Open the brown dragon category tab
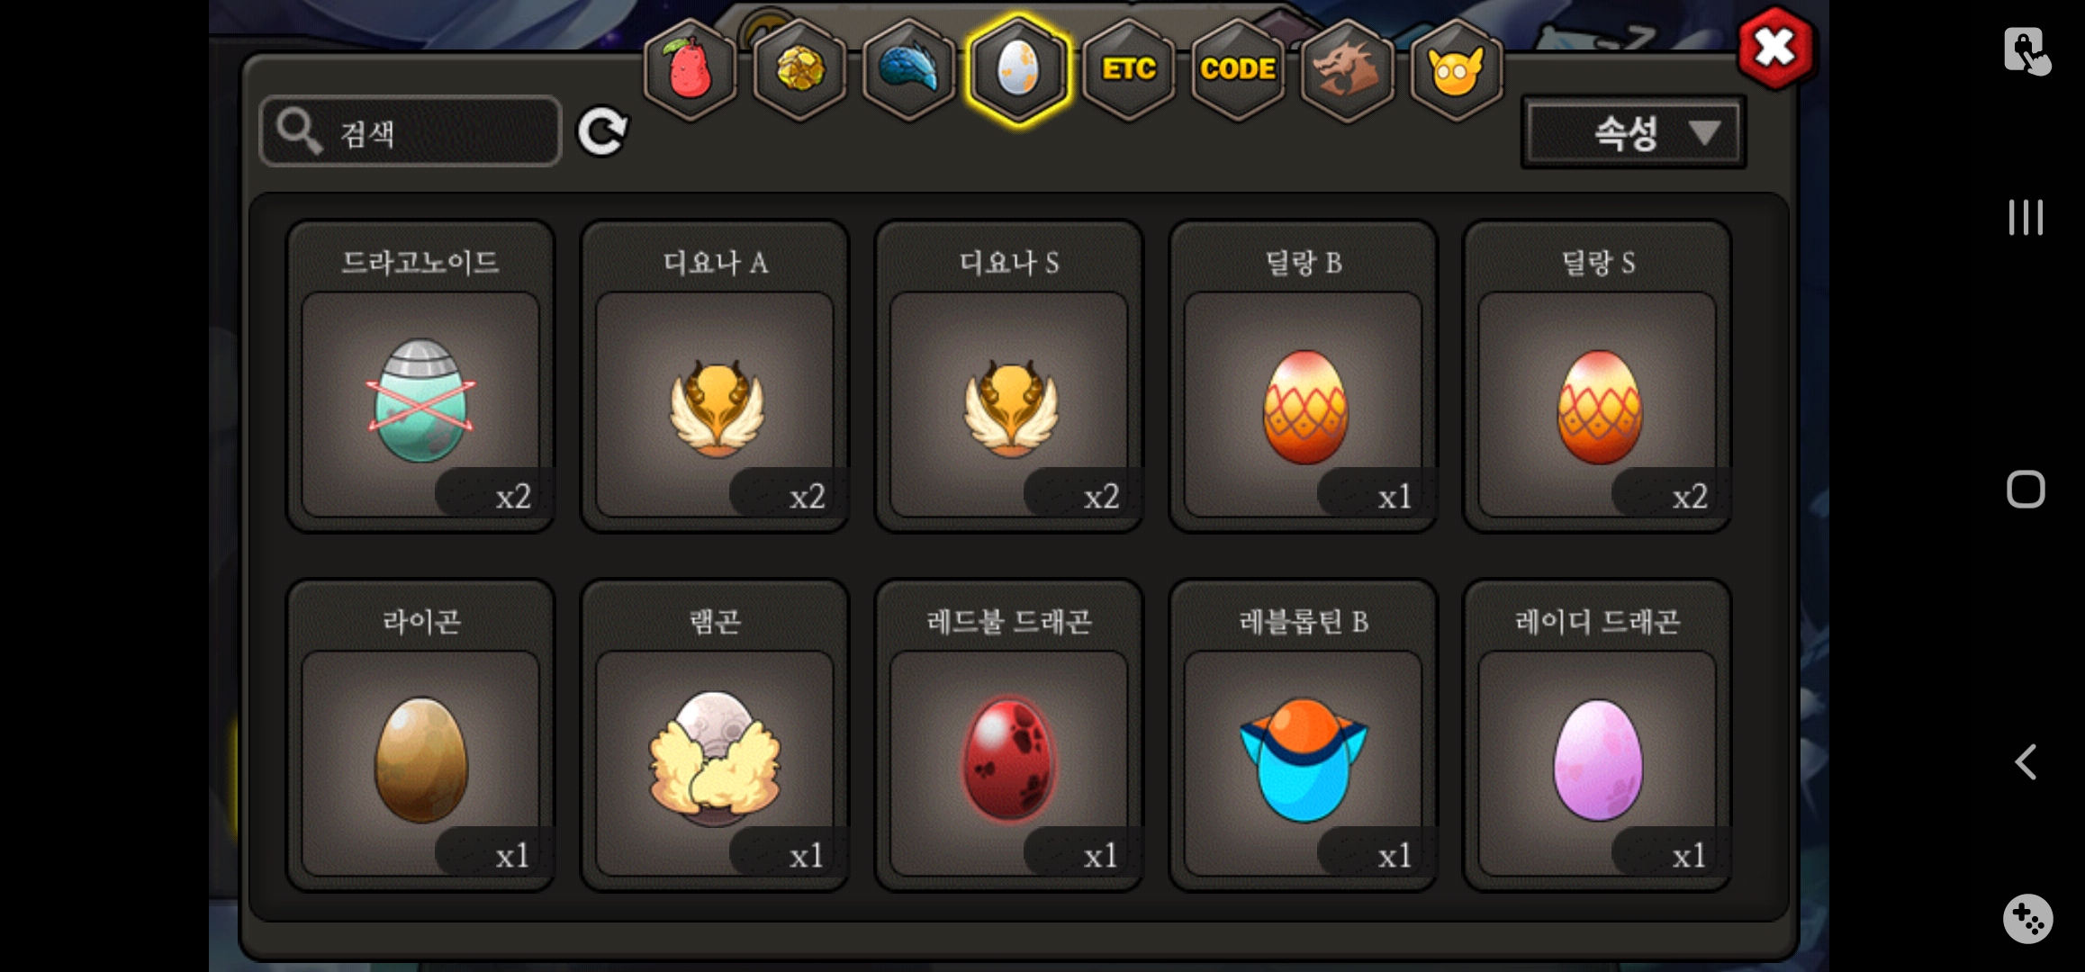Image resolution: width=2085 pixels, height=972 pixels. click(x=1348, y=69)
